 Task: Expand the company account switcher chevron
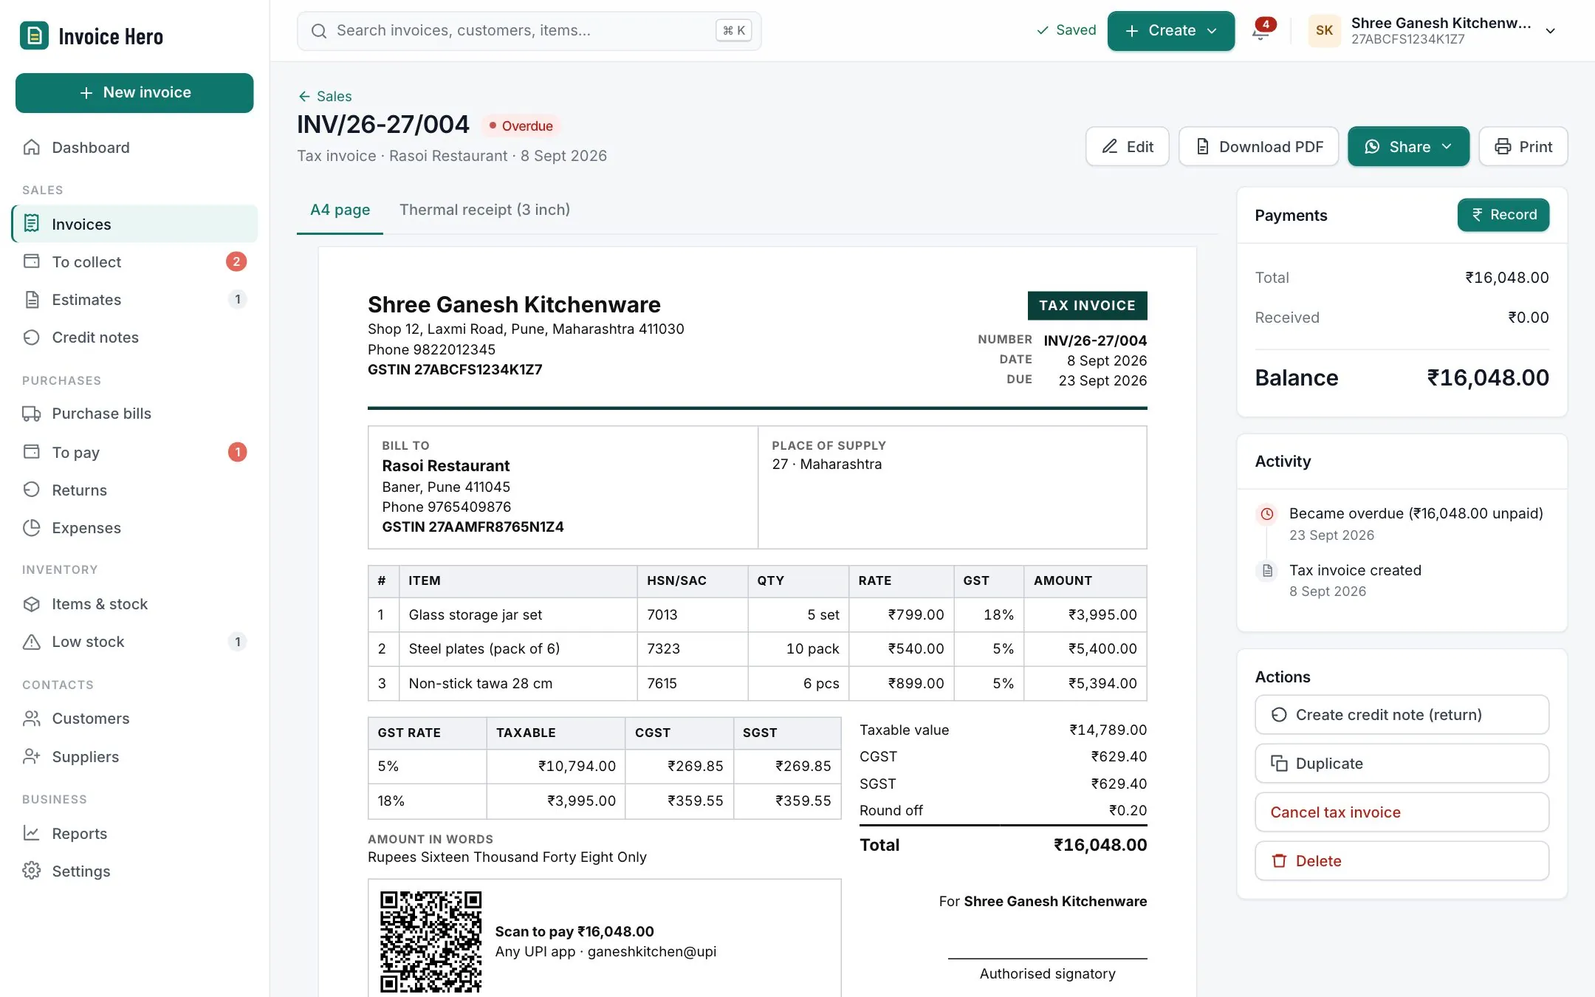coord(1551,31)
